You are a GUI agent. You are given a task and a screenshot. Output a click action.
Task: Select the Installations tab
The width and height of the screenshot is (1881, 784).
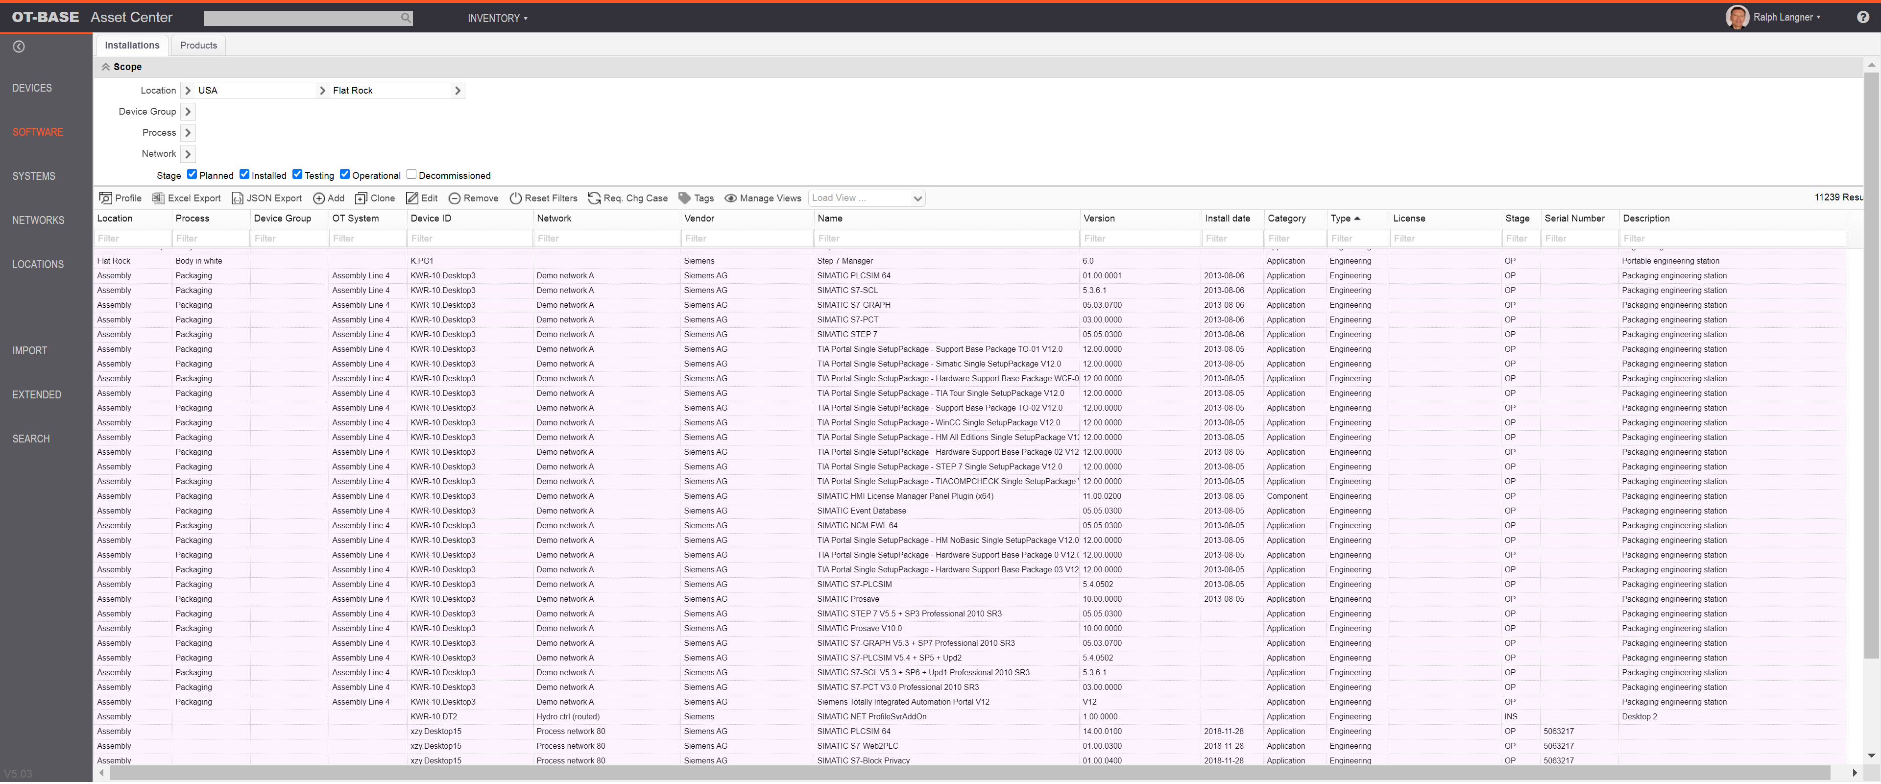[x=132, y=45]
